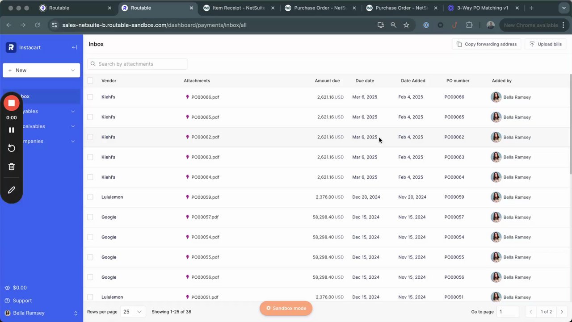This screenshot has height=322, width=572.
Task: Open the New dropdown menu
Action: (x=42, y=70)
